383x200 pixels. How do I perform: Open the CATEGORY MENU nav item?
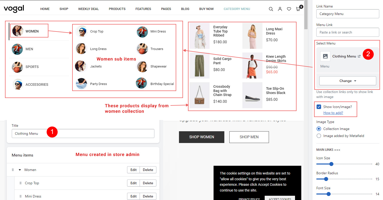point(237,9)
